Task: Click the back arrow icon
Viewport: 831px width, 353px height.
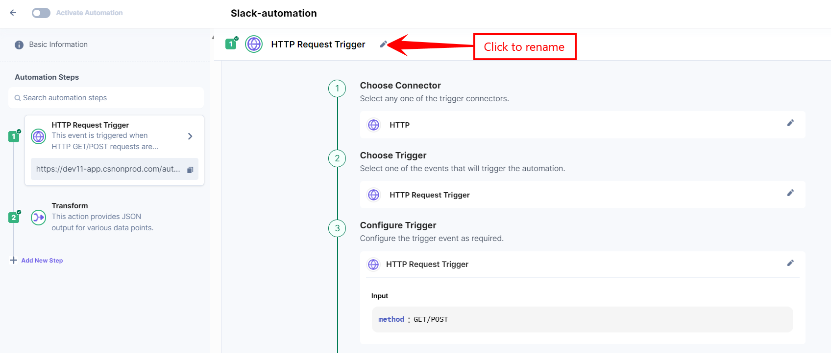Action: tap(13, 13)
